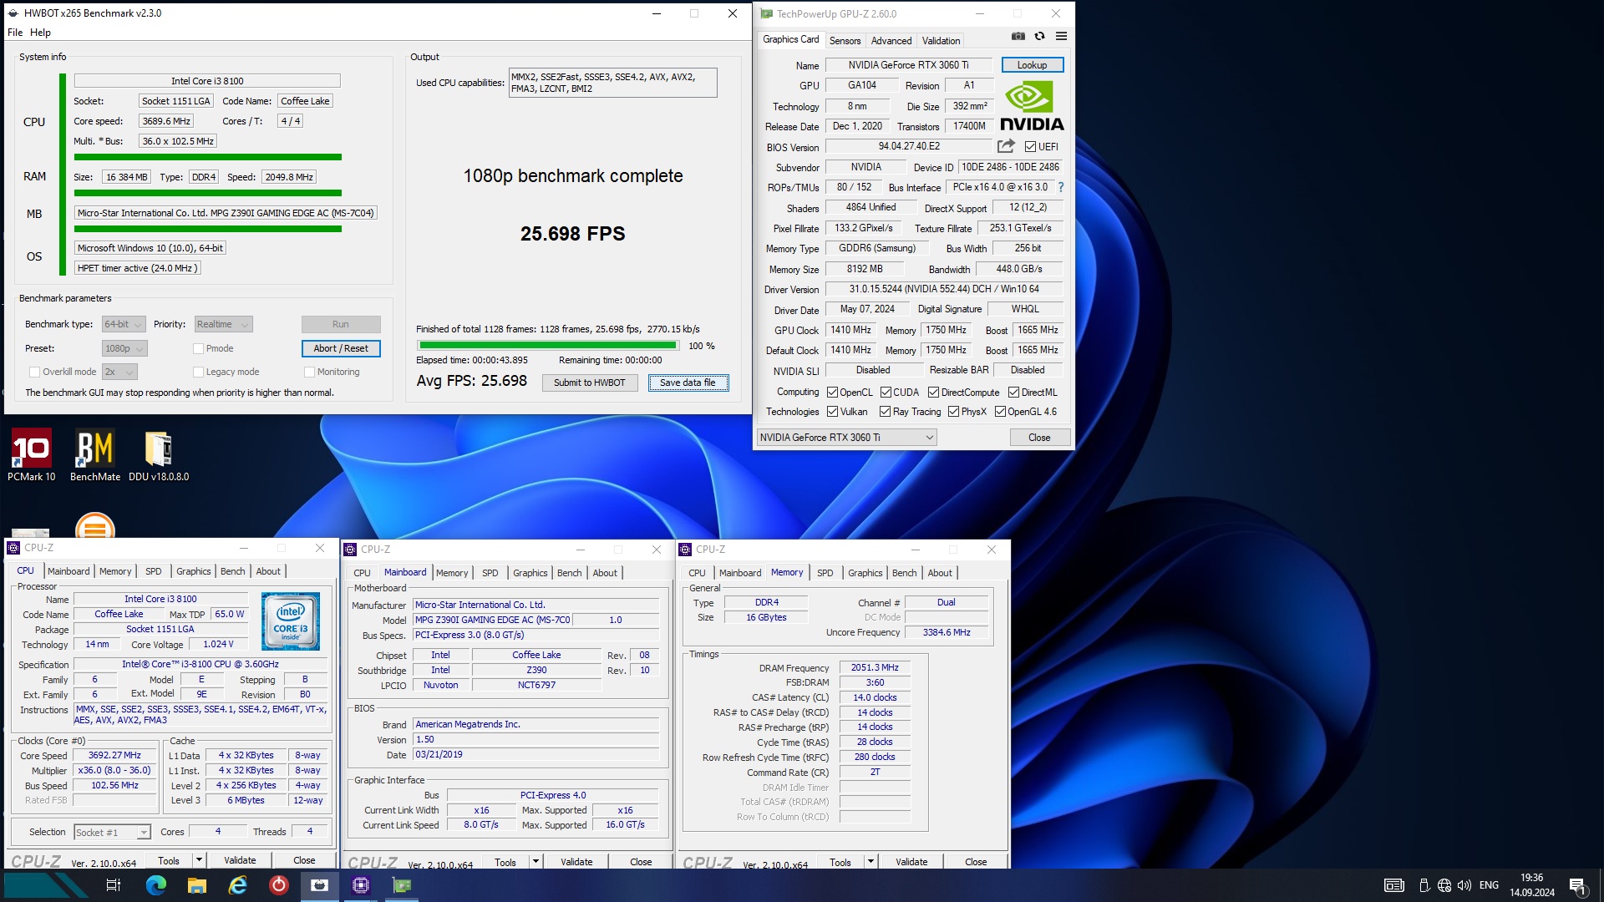Expand Tools arrow in CPU-Z Mainboard window

pyautogui.click(x=536, y=862)
